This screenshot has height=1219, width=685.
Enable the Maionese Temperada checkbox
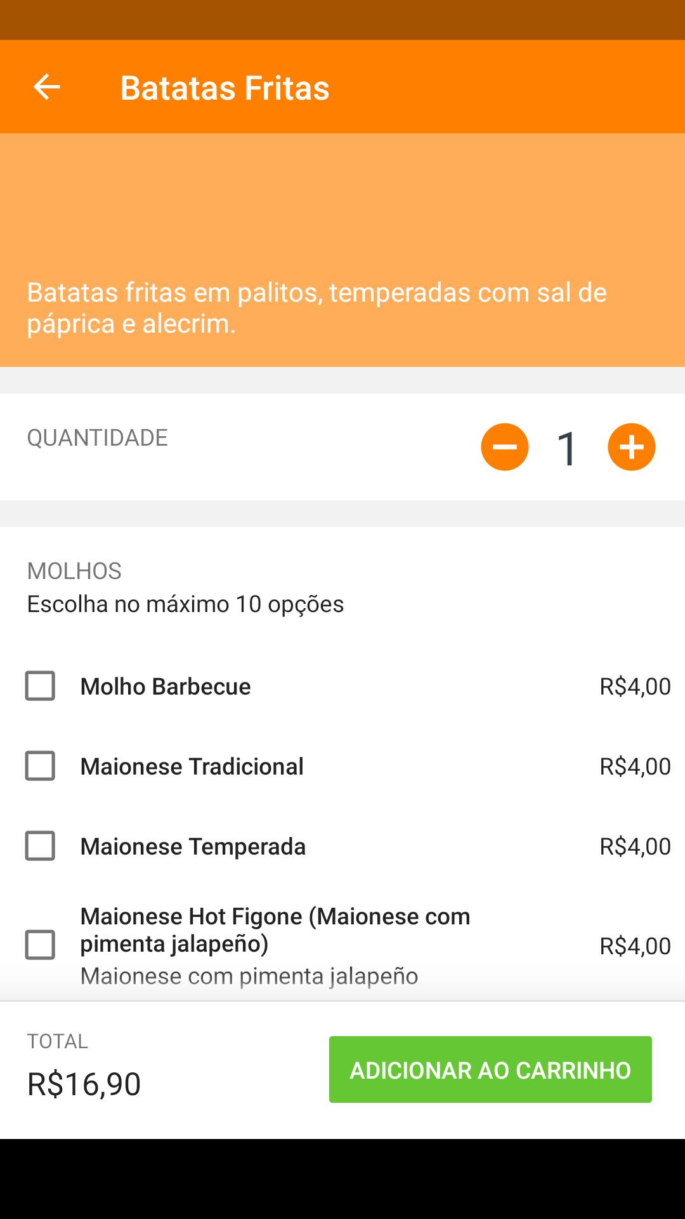coord(40,846)
